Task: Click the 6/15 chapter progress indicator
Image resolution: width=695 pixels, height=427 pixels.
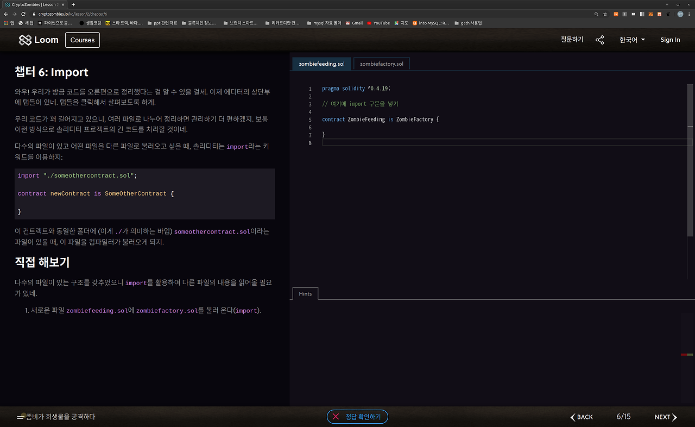Action: 623,417
